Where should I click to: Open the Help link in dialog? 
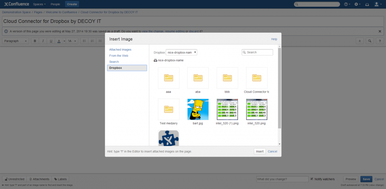pyautogui.click(x=274, y=39)
